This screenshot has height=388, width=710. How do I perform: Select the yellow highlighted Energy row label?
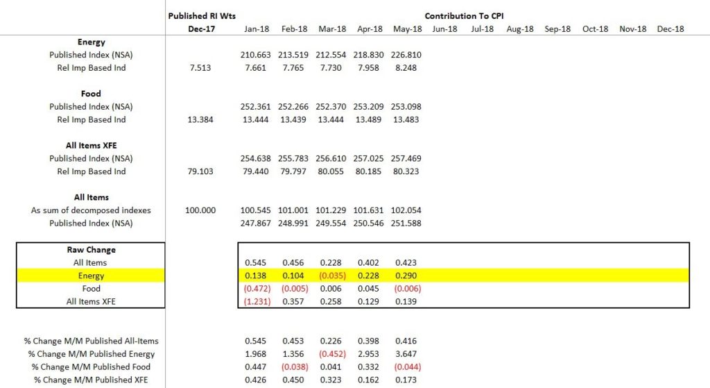point(91,276)
